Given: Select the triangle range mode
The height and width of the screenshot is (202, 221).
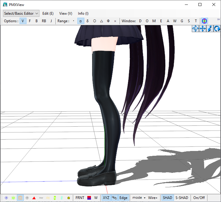Looking at the screenshot, I should [101, 21].
